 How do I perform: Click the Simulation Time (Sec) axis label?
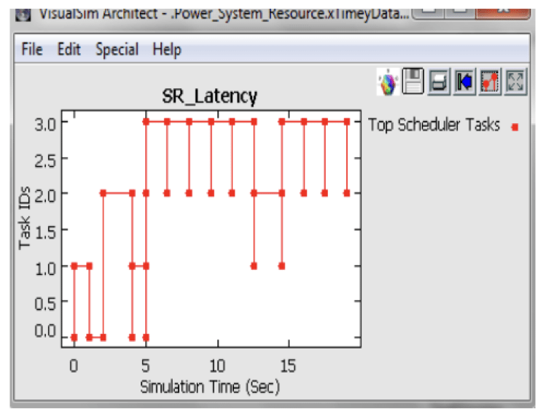click(210, 386)
